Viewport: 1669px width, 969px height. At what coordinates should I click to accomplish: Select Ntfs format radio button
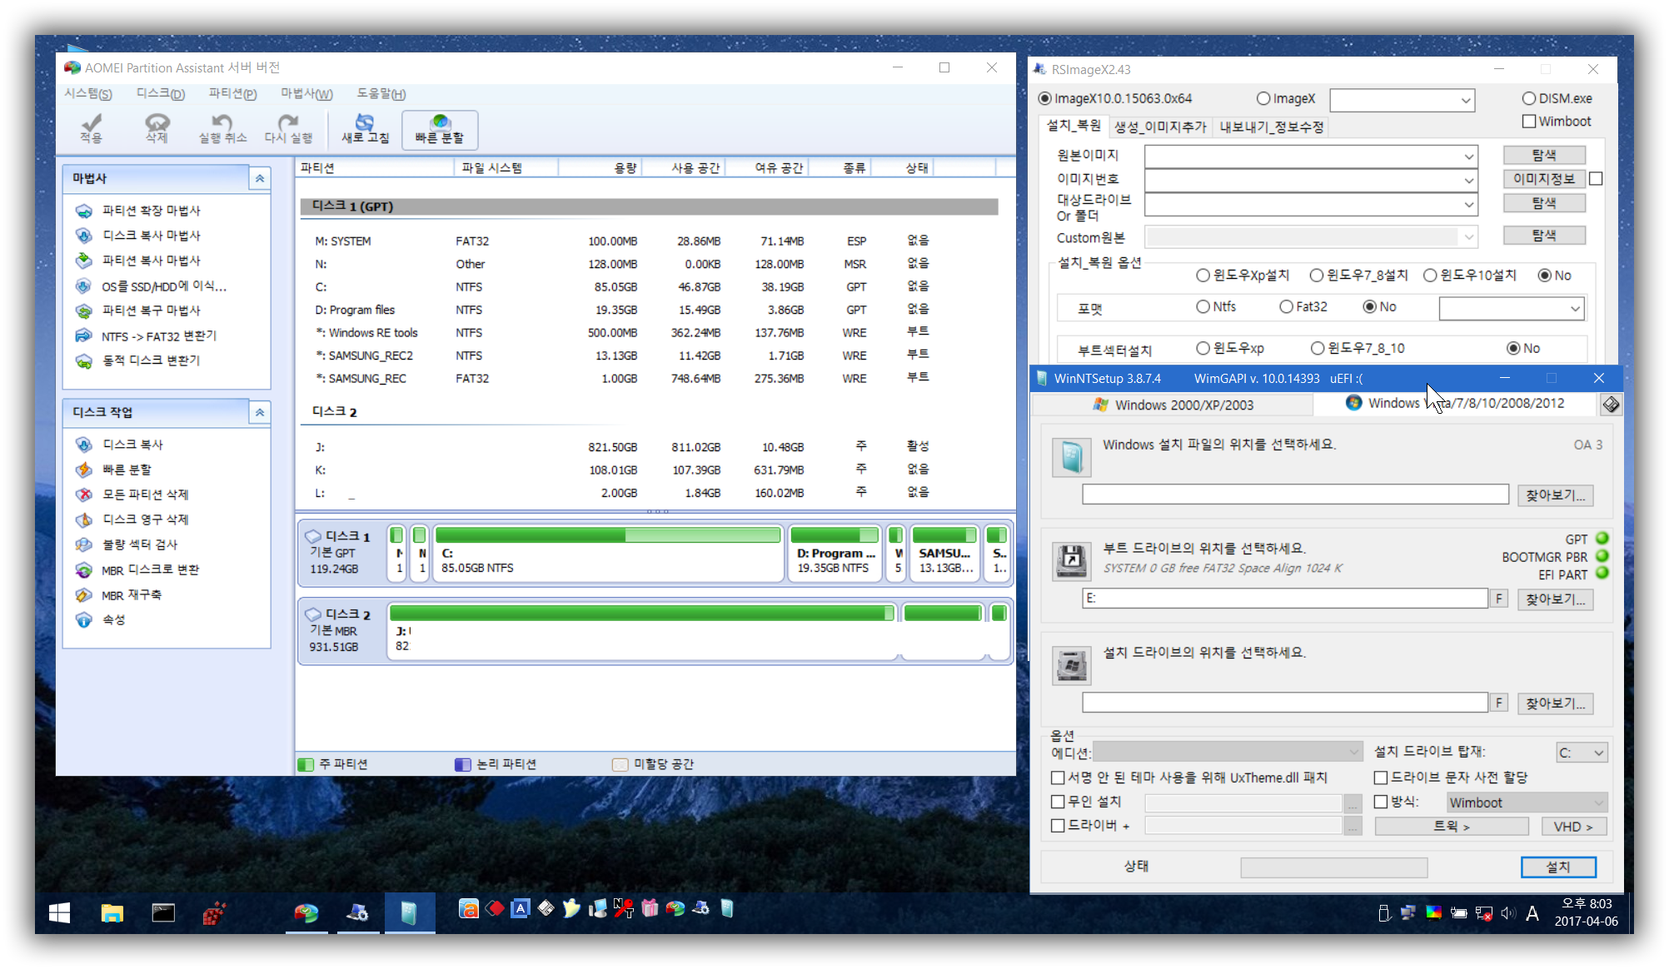[1203, 307]
